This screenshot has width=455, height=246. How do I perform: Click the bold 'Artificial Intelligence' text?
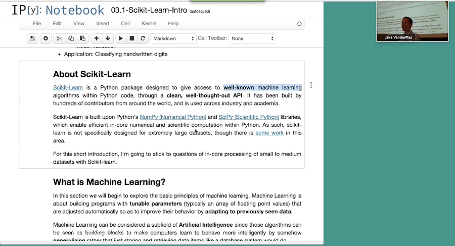click(x=206, y=225)
